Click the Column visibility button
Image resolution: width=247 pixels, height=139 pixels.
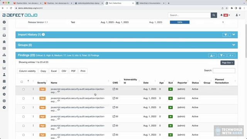tap(27, 71)
